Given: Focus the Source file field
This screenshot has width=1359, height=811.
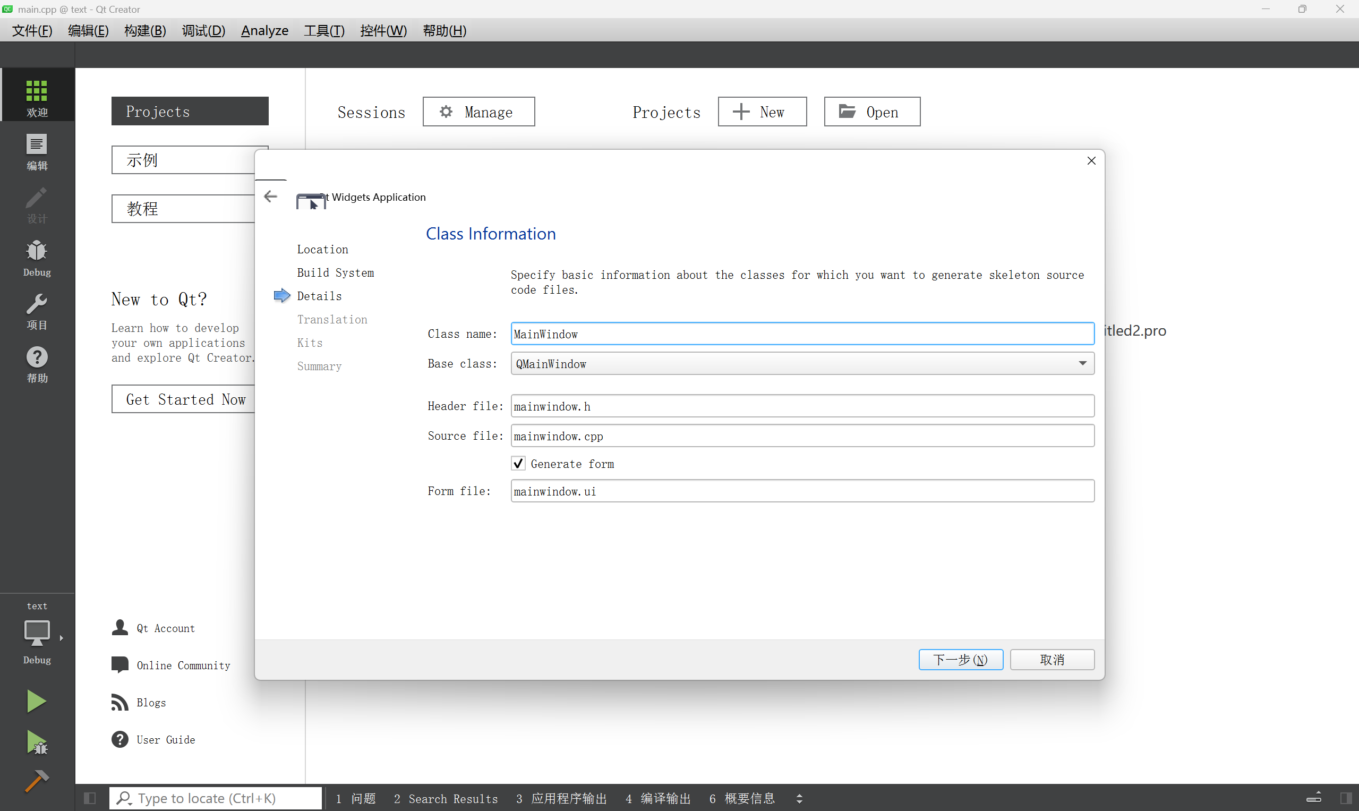Looking at the screenshot, I should pos(802,436).
